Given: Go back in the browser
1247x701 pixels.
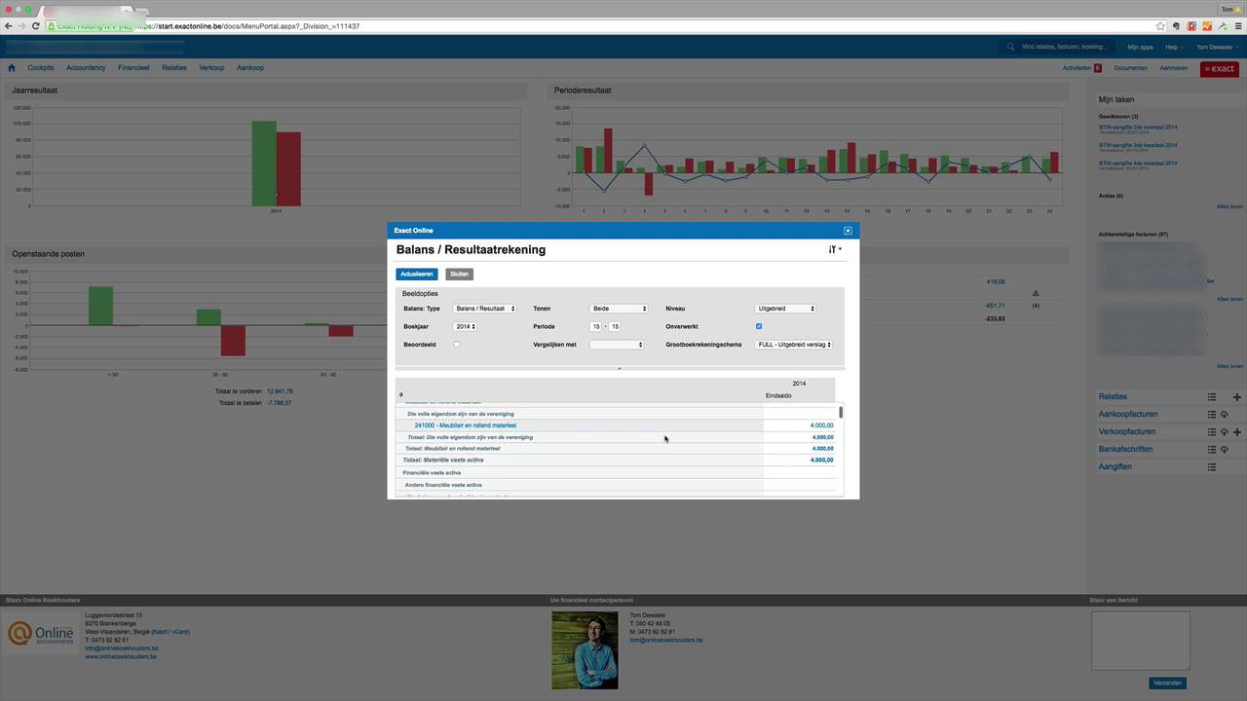Looking at the screenshot, I should [x=9, y=26].
